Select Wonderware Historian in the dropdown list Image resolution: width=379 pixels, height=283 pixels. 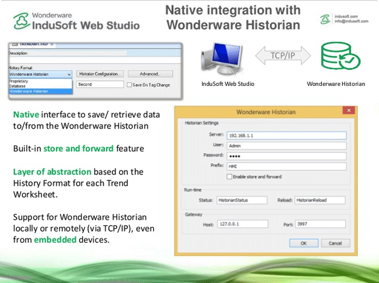click(40, 92)
